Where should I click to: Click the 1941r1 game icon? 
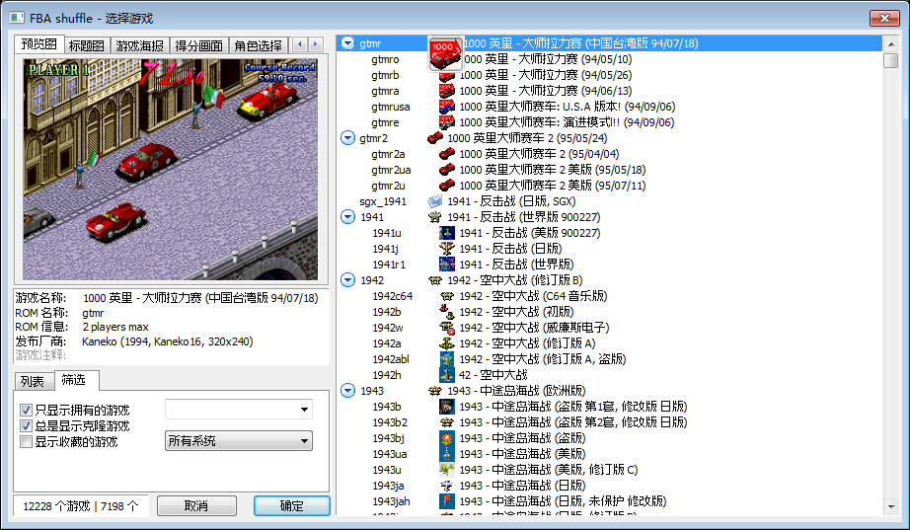point(446,265)
